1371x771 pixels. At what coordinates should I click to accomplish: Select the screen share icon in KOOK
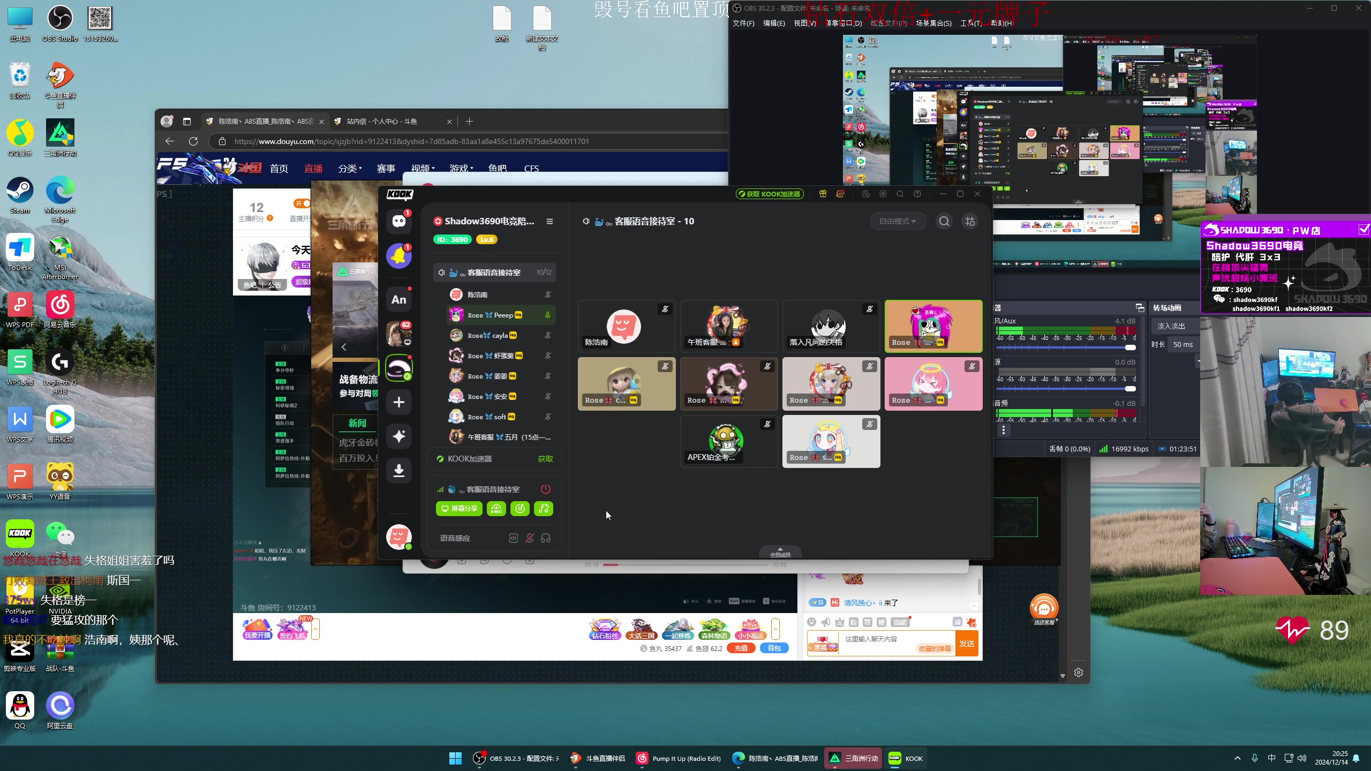coord(458,508)
